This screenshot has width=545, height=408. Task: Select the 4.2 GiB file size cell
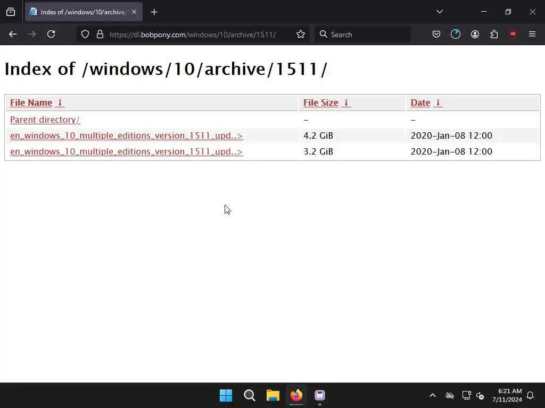click(x=318, y=135)
